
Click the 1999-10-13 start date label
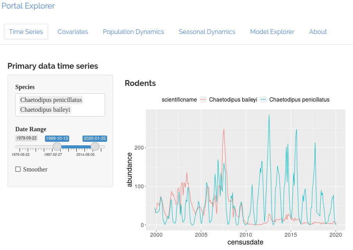57,138
